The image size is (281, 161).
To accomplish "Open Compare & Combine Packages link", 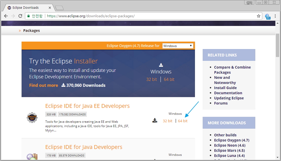I will pos(233,70).
